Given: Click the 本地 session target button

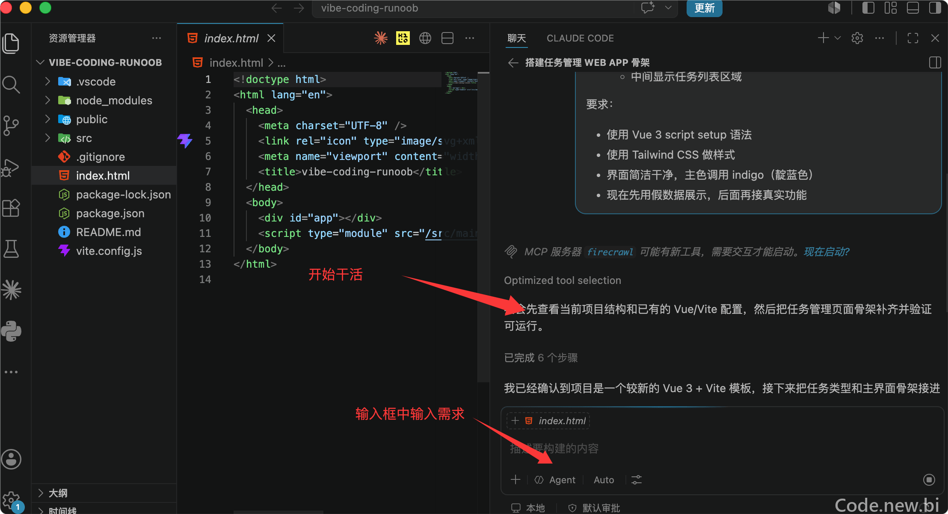Looking at the screenshot, I should point(528,508).
